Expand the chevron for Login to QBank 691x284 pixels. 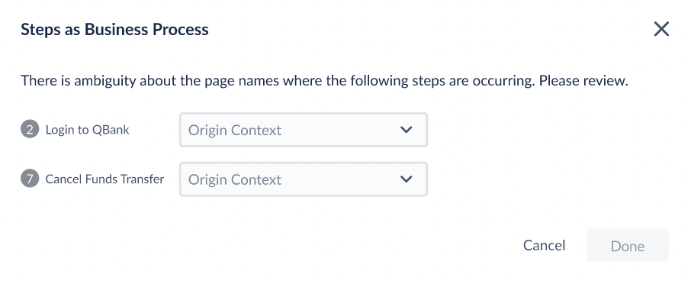[406, 130]
